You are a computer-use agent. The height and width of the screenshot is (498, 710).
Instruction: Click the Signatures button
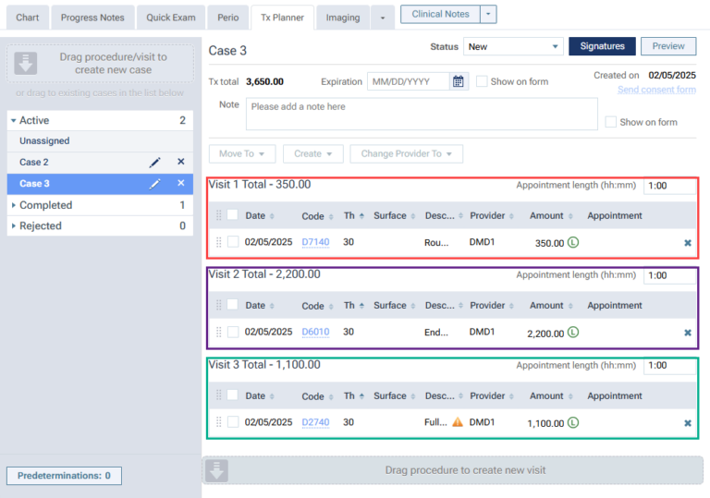tap(602, 46)
